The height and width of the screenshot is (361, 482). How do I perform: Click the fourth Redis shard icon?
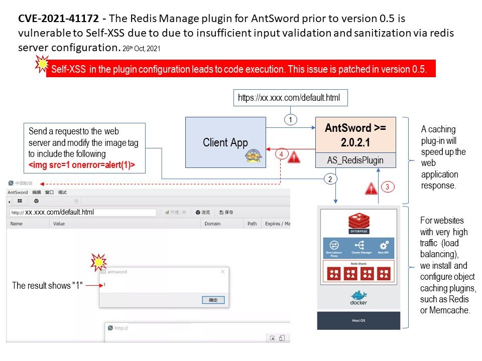pos(384,274)
